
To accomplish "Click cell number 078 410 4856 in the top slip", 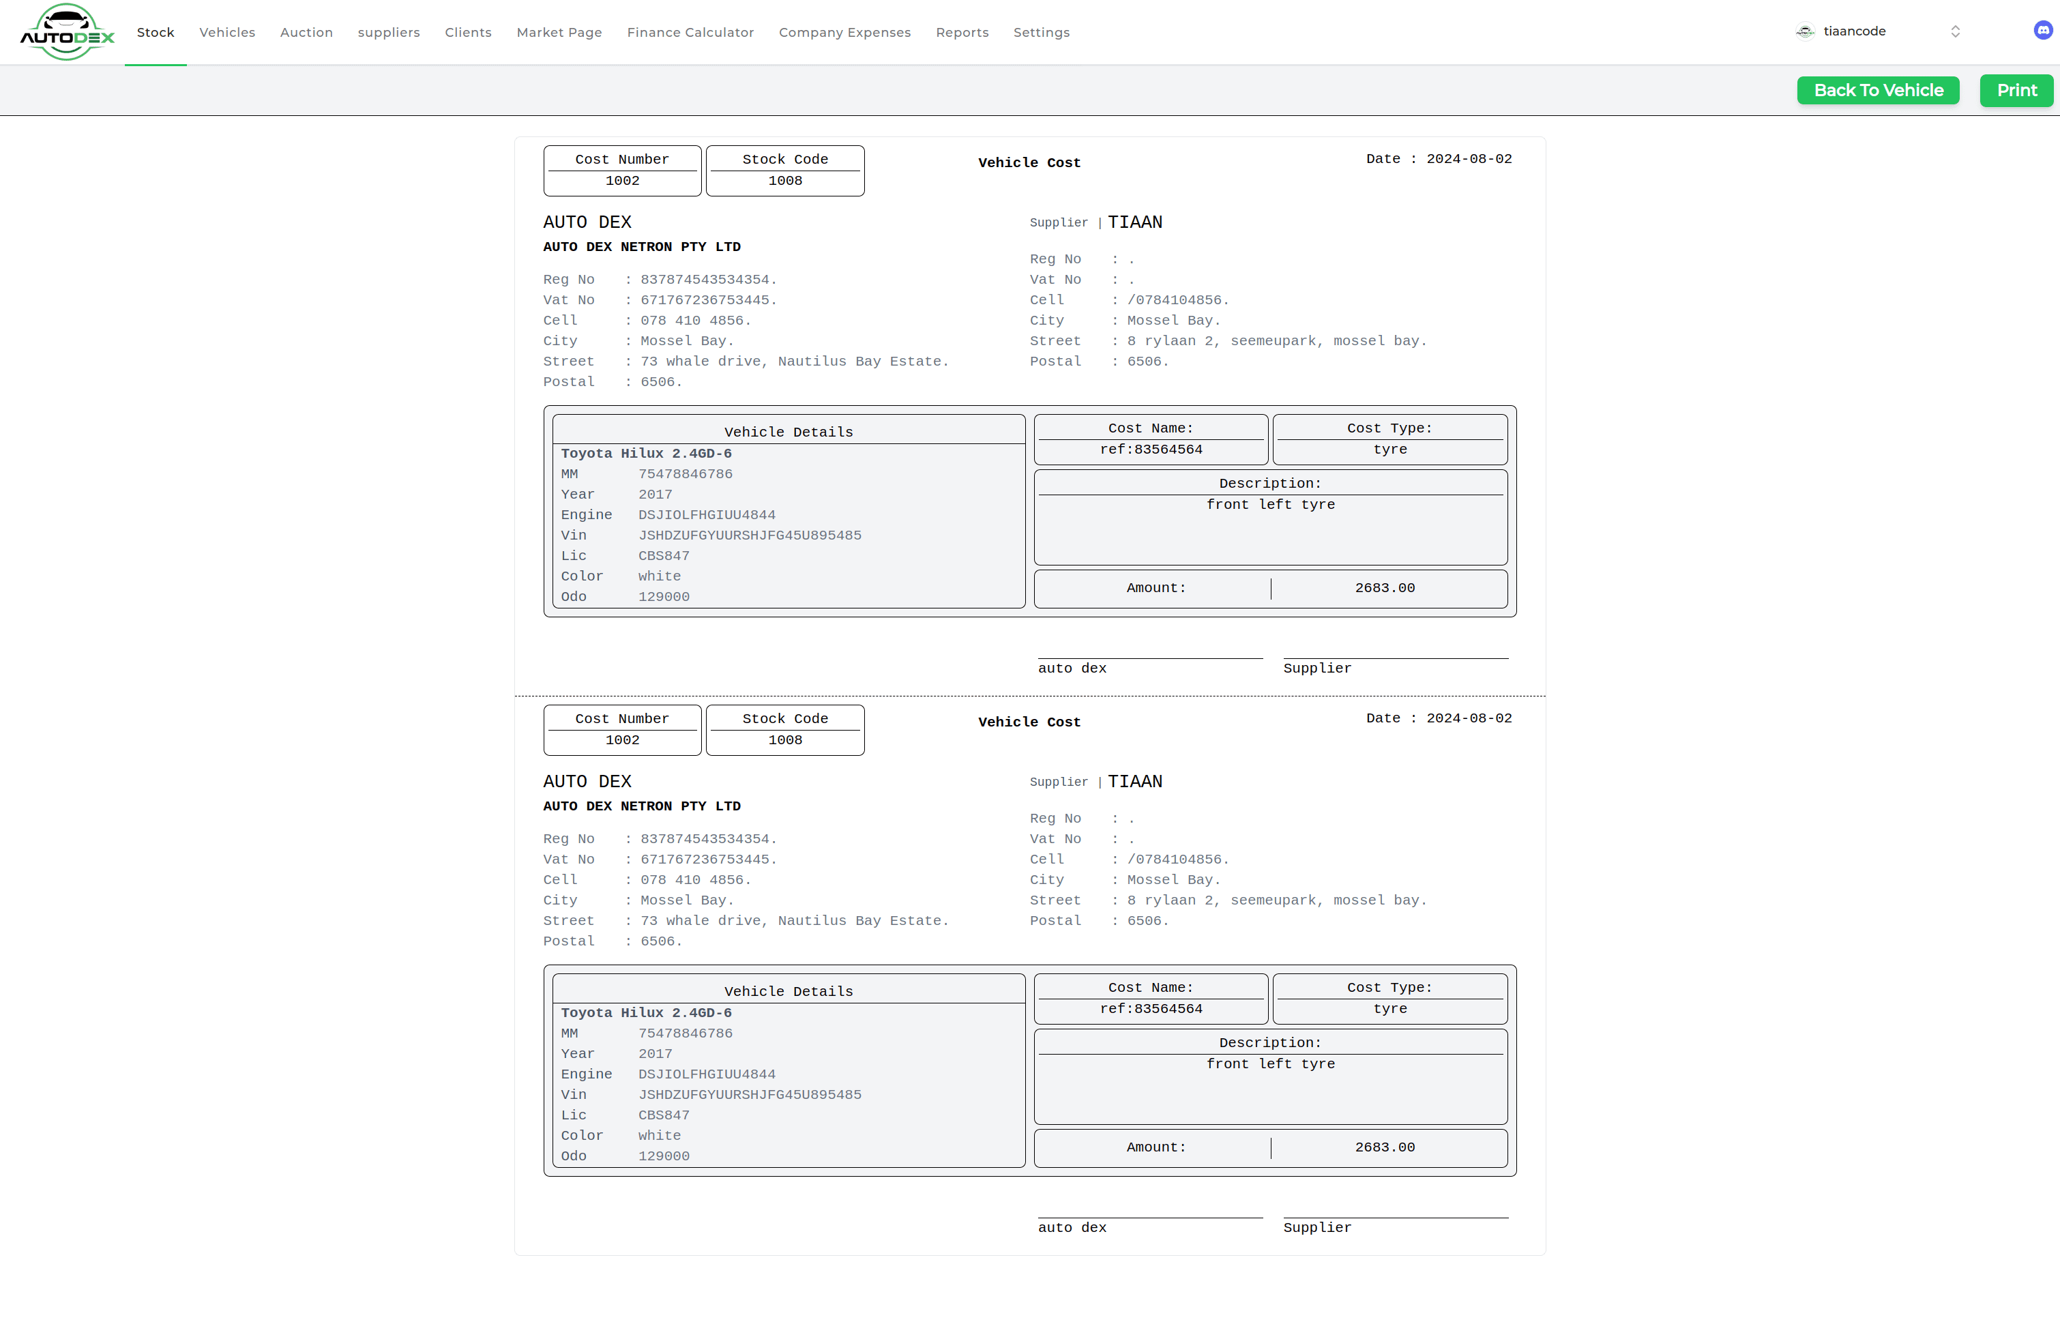I will pos(696,320).
